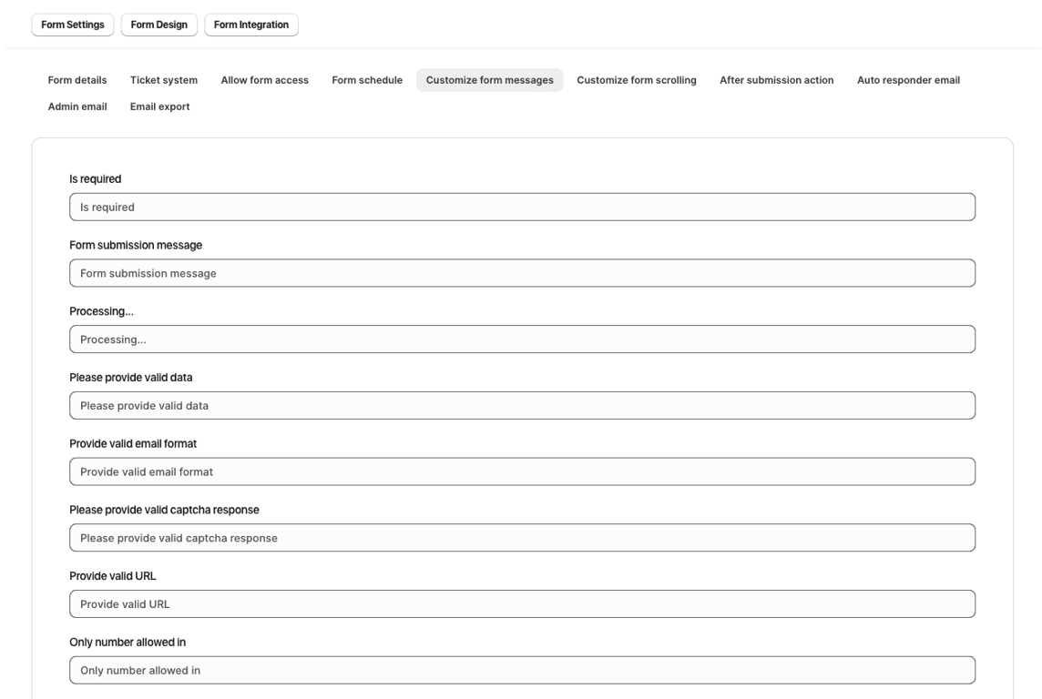Open the Form Integration button
Viewport: 1042px width, 699px height.
[x=251, y=25]
